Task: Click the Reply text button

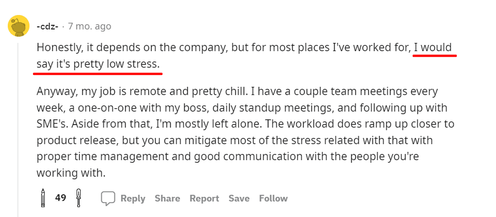Action: click(x=133, y=198)
